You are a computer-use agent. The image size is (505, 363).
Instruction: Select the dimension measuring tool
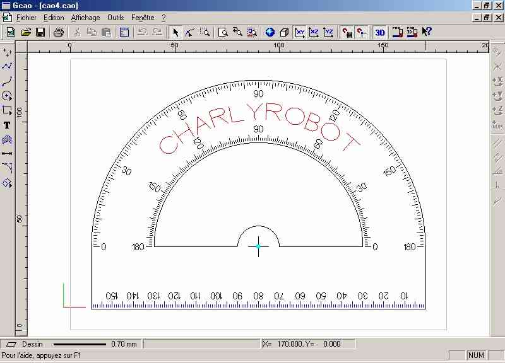[7, 154]
